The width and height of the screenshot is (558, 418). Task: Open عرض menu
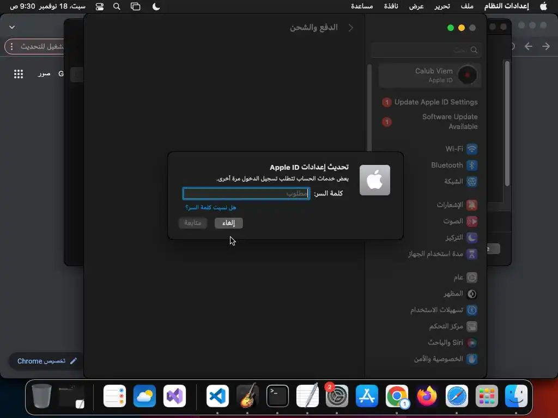(x=416, y=7)
